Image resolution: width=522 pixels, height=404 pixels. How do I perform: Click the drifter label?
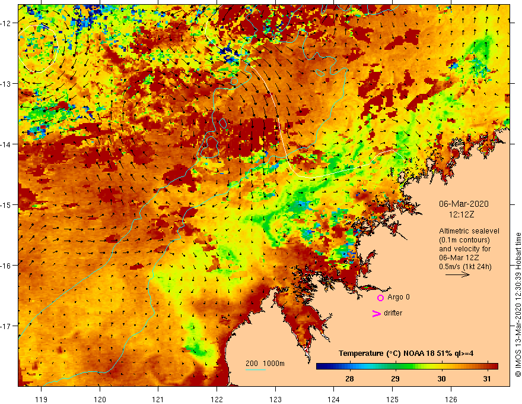[x=393, y=313]
